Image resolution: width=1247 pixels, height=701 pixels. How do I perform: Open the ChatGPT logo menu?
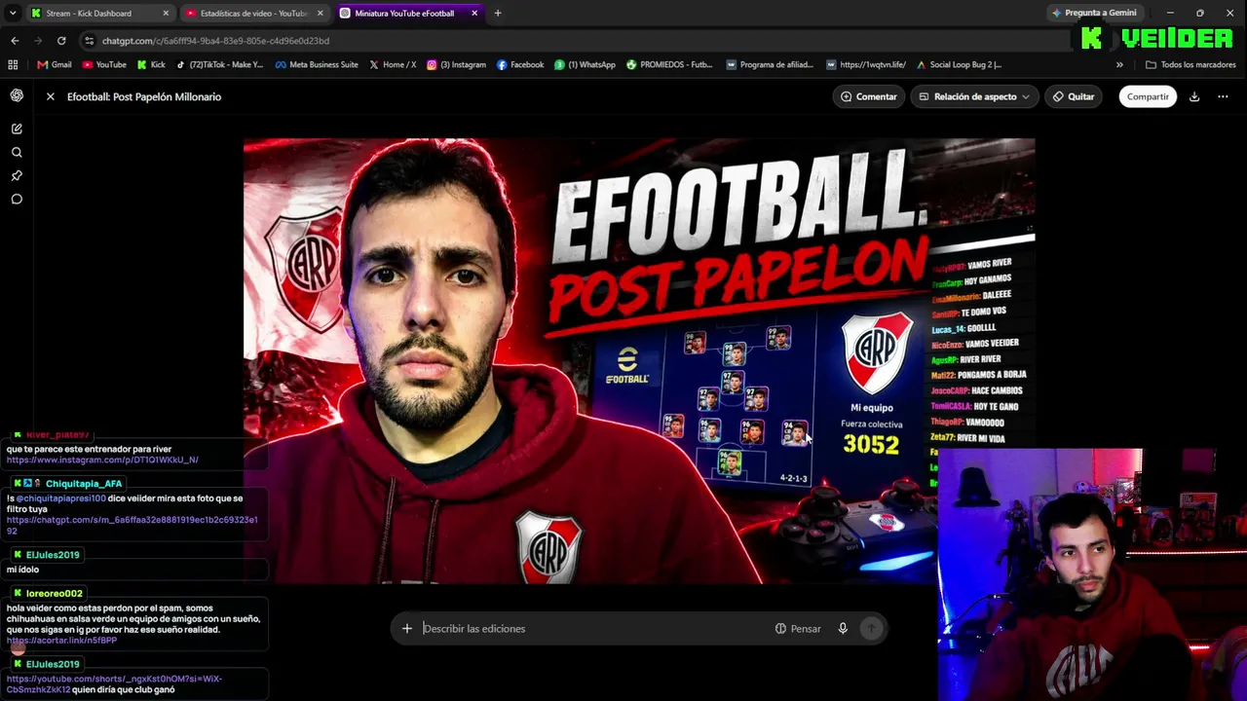[17, 95]
